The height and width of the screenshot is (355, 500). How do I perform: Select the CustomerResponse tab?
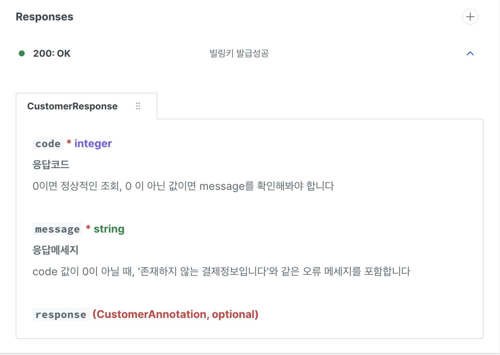pos(72,106)
